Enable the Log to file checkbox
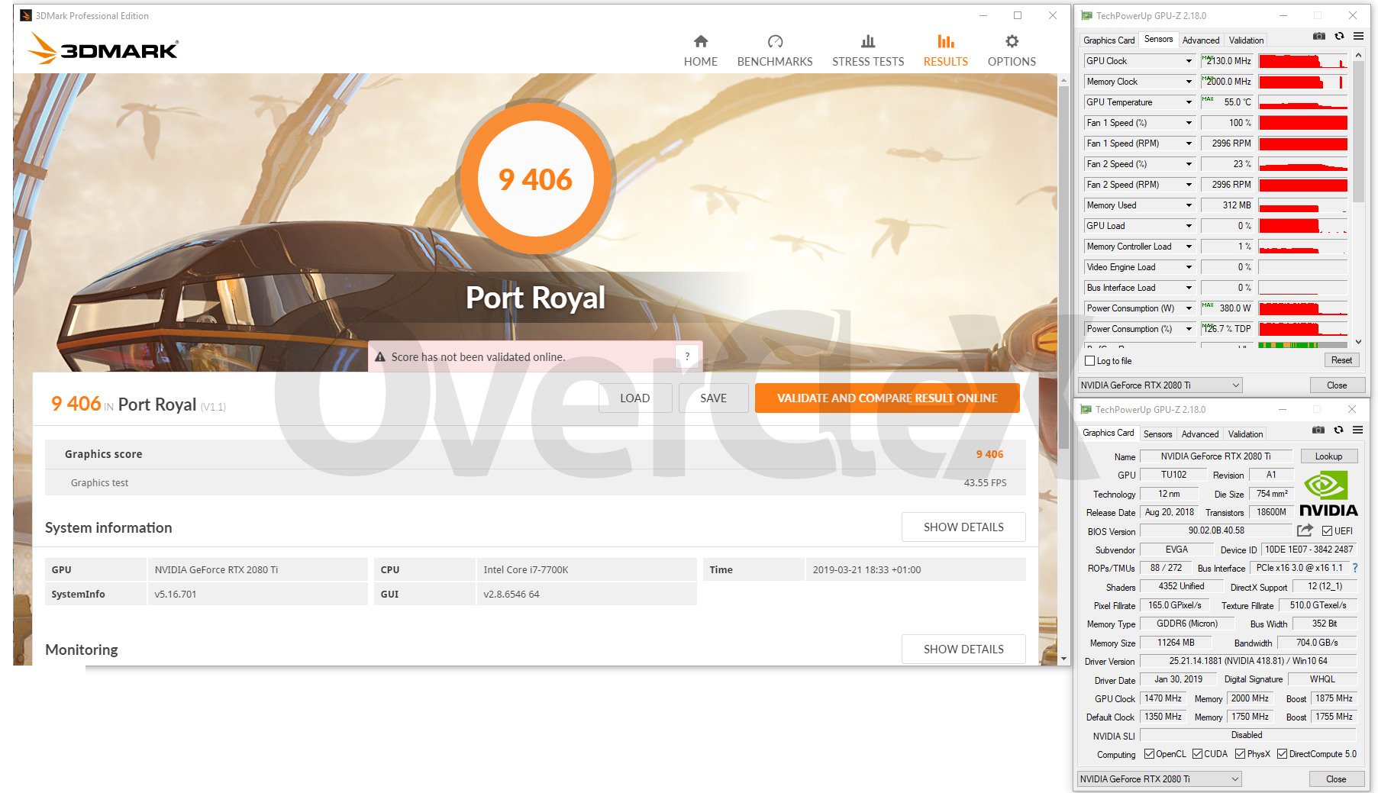Viewport: 1378px width, 793px height. (x=1090, y=361)
